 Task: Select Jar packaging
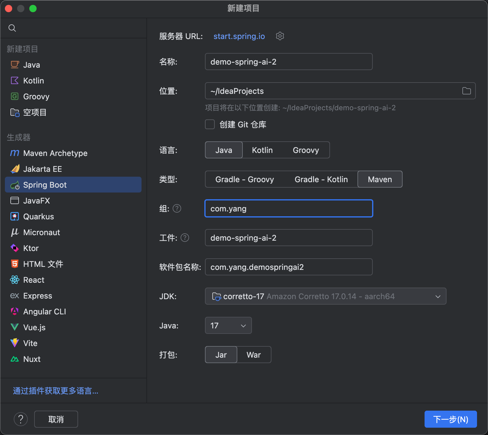coord(221,355)
